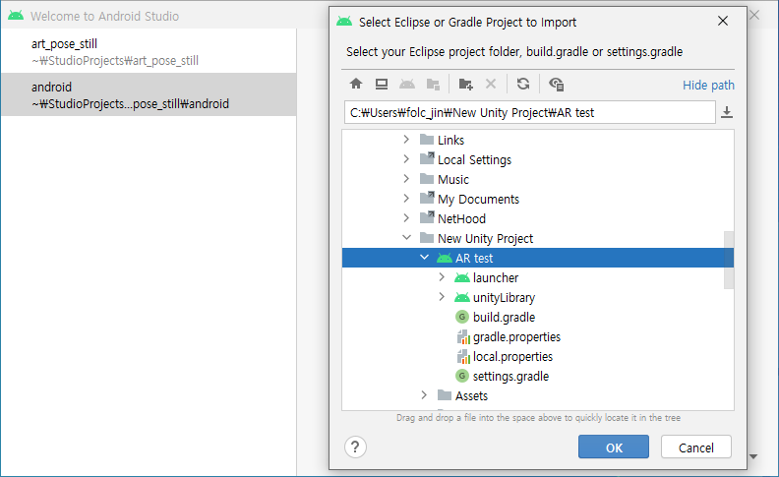Image resolution: width=779 pixels, height=477 pixels.
Task: Click the folder icon beside Music
Action: tap(427, 179)
